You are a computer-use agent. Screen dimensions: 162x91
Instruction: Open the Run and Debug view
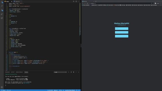(2, 14)
